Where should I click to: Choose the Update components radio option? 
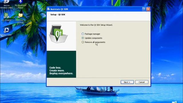(83, 38)
